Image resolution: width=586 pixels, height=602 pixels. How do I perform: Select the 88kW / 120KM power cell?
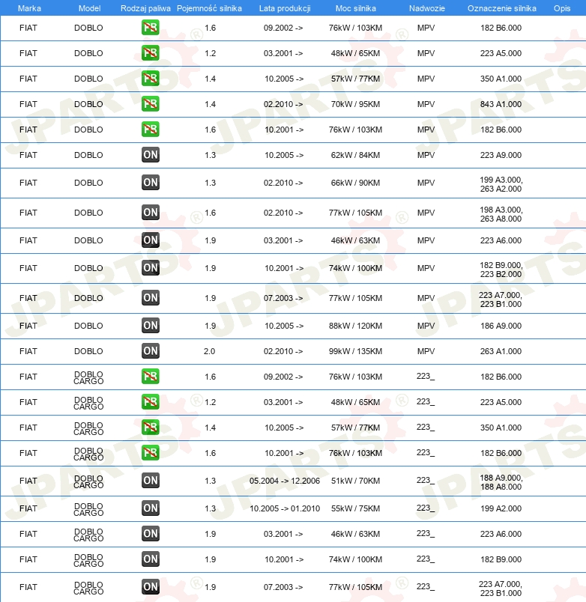point(355,326)
